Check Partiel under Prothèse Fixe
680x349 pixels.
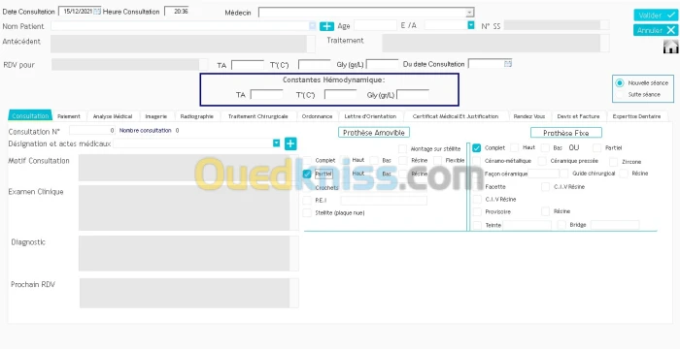click(x=597, y=148)
